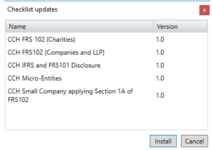
Task: Click version 1.0 of Small Company Section 1A
Action: (160, 95)
